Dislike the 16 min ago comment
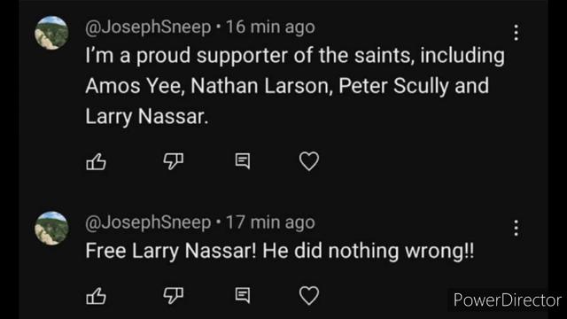The width and height of the screenshot is (567, 319). click(x=174, y=161)
